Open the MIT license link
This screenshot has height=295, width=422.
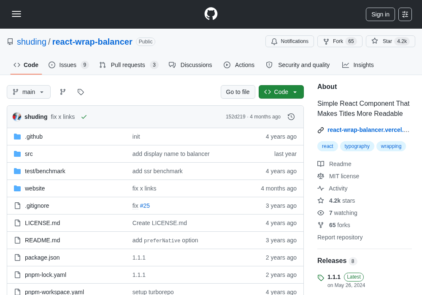pos(344,176)
